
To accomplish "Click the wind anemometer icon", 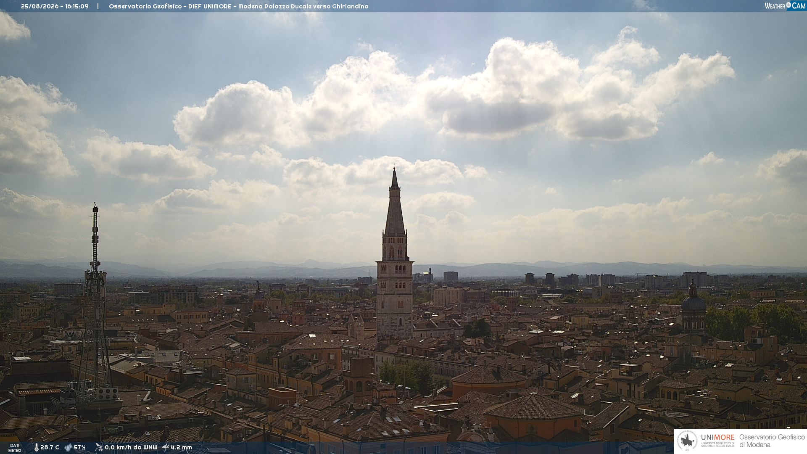I will 99,447.
